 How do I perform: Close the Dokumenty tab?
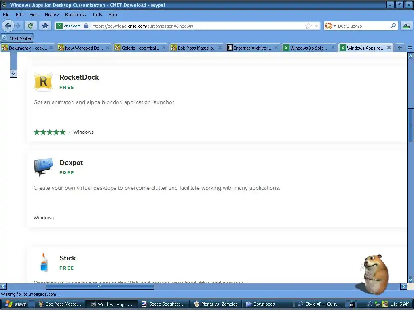click(51, 48)
